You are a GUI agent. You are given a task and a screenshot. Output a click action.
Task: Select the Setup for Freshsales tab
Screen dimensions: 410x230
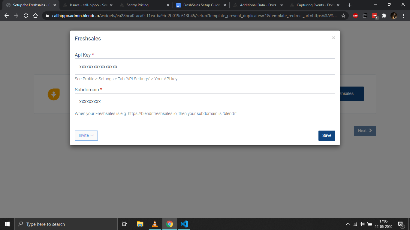[31, 5]
